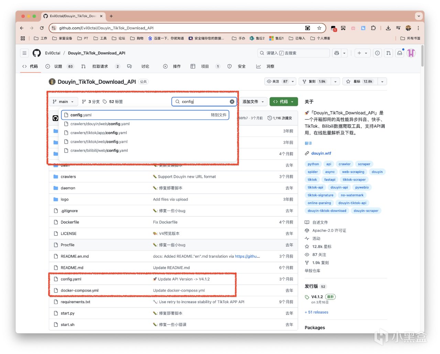Open the Chrome three-dot menu
Screen dimensions: 440x354
coord(418,28)
